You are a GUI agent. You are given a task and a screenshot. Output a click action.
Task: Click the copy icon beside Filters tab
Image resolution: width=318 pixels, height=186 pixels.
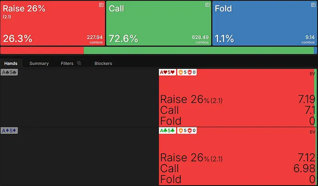click(79, 63)
